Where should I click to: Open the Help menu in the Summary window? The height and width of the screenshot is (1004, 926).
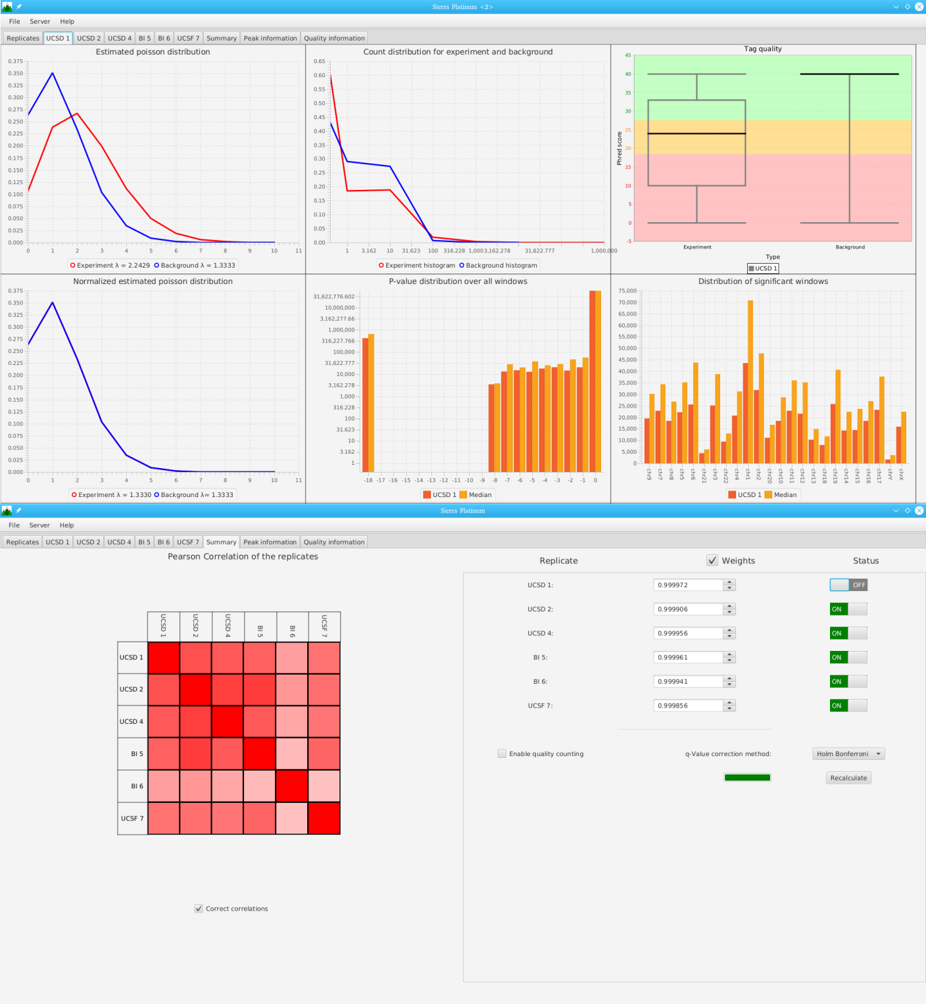tap(66, 525)
